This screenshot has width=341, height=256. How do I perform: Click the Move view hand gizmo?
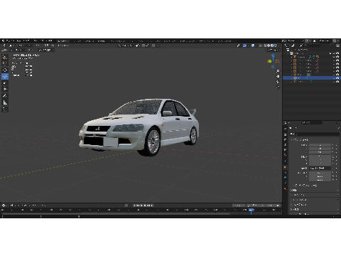(278, 76)
